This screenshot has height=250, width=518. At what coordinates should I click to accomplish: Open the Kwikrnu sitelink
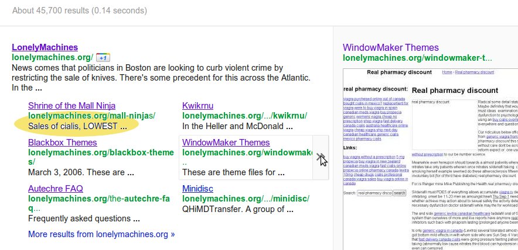[x=197, y=106]
